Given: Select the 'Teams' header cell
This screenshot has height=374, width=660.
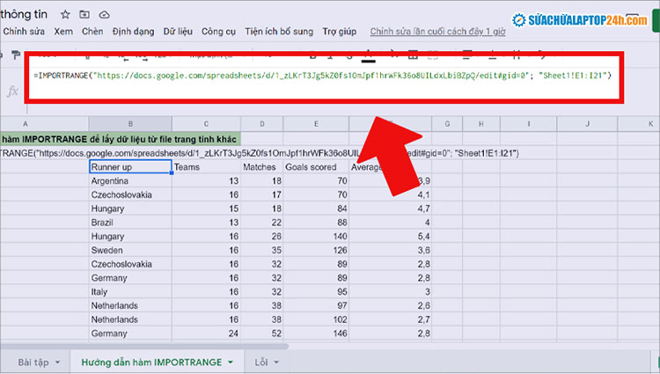Looking at the screenshot, I should tap(206, 167).
